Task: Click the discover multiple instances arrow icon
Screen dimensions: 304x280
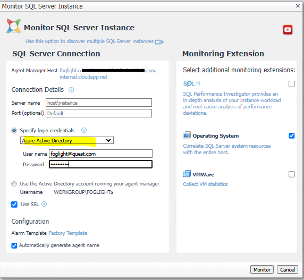Action: [x=159, y=42]
